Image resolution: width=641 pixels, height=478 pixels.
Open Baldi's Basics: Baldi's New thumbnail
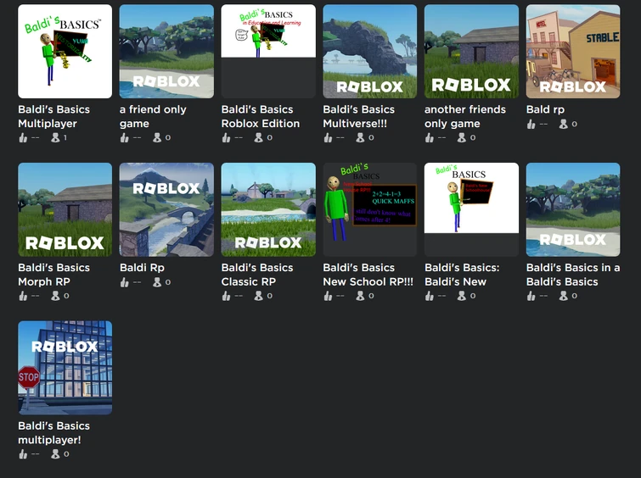[471, 210]
